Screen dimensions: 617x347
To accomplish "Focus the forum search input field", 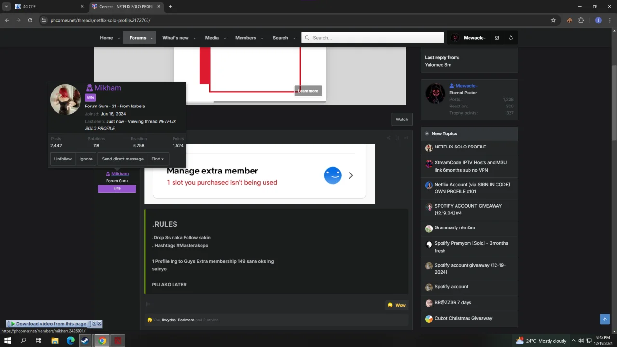I will click(x=373, y=38).
